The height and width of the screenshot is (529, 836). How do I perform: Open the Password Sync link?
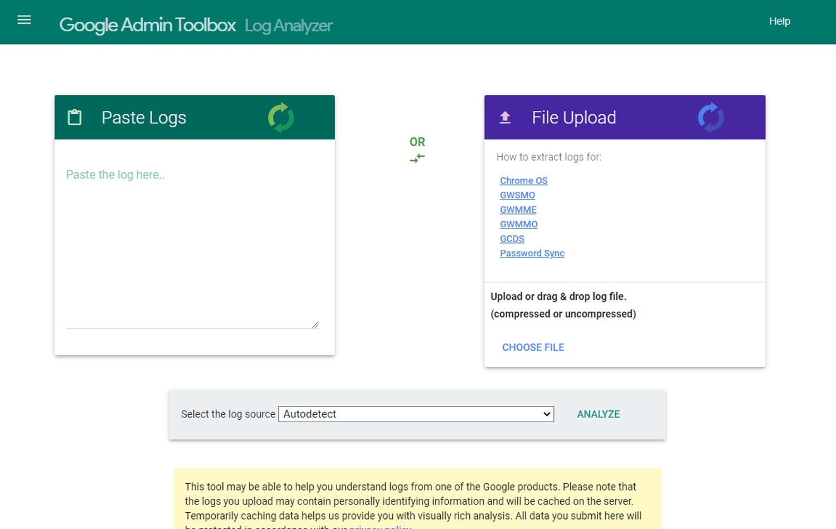532,253
